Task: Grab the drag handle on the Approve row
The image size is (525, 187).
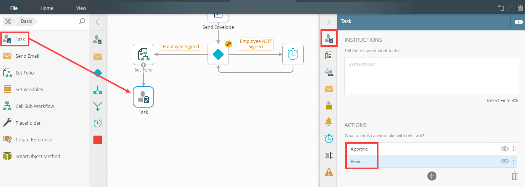Action: pyautogui.click(x=514, y=149)
